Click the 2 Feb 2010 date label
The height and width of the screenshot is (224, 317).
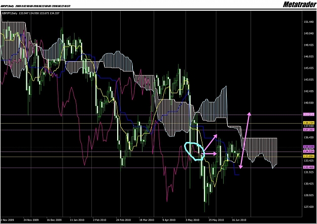click(x=100, y=220)
